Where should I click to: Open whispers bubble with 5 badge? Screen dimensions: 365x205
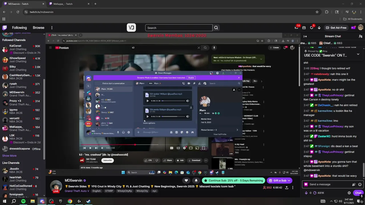[x=312, y=28]
